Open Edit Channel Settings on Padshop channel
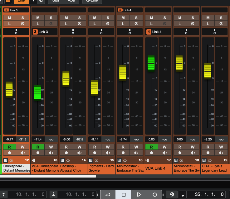The height and width of the screenshot is (199, 230). (x=80, y=23)
